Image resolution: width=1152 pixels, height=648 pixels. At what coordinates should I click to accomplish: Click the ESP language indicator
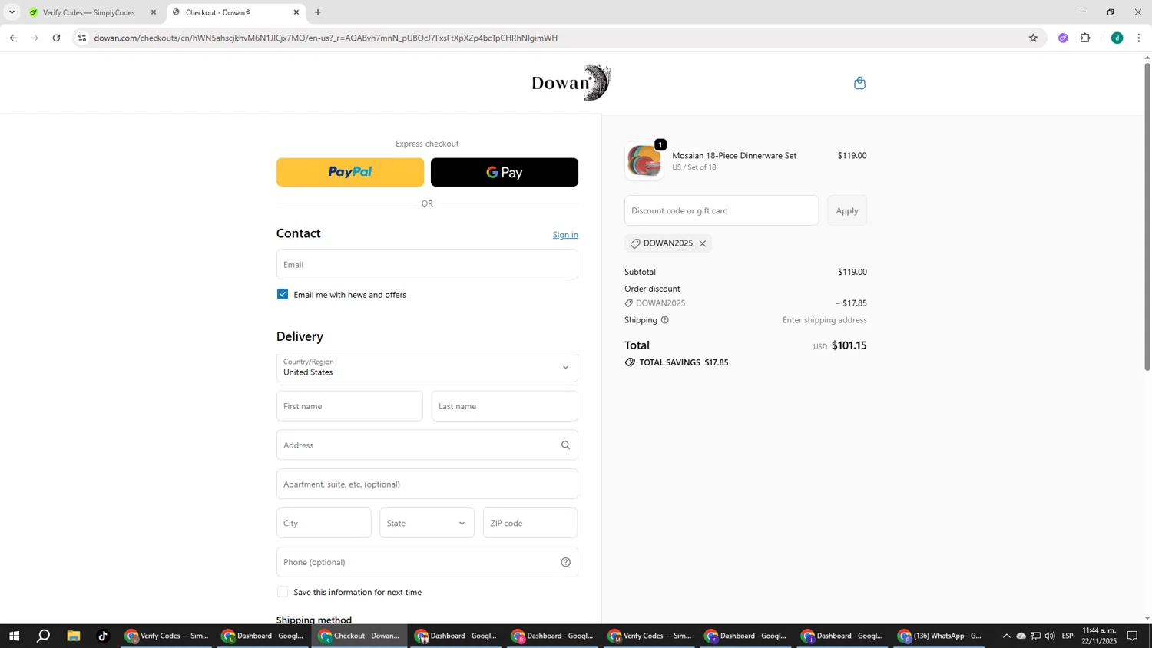1068,636
